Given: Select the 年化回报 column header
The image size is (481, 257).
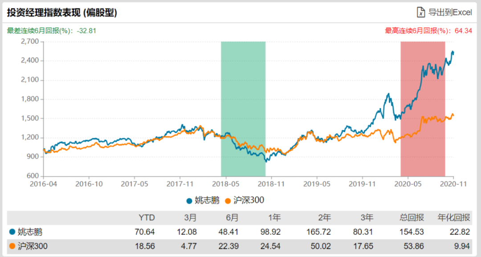Looking at the screenshot, I should (454, 218).
